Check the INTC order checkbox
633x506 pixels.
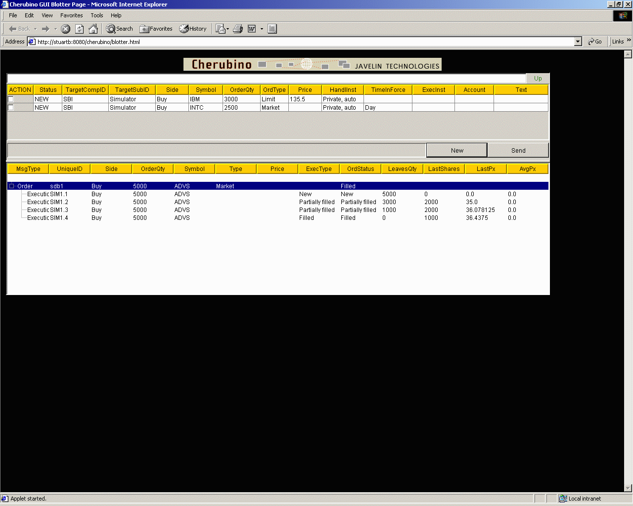(11, 107)
